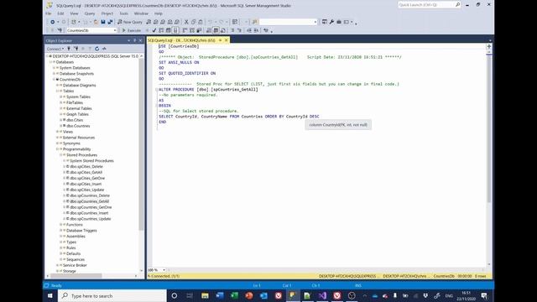The image size is (537, 302).
Task: Collapse the Programmability node
Action: [x=57, y=149]
